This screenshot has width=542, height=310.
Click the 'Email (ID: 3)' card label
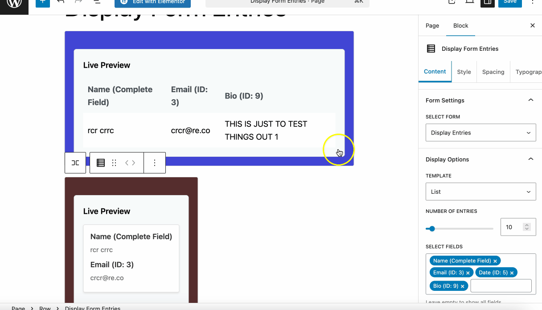(x=112, y=265)
